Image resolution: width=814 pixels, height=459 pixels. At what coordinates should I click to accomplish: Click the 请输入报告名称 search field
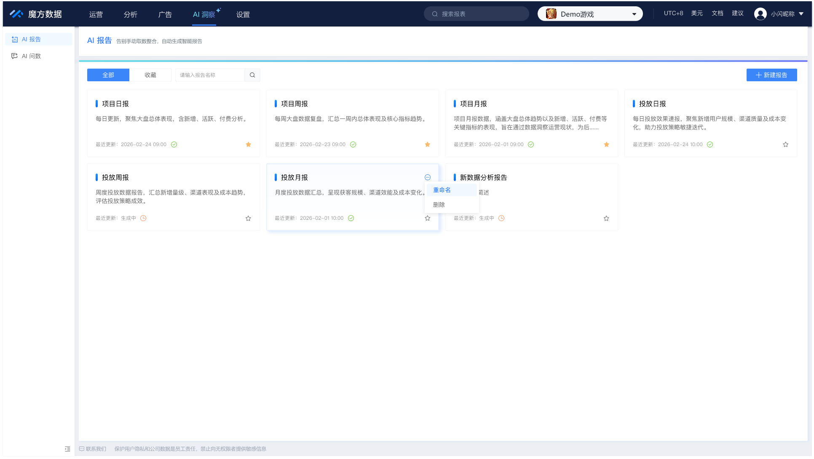tap(209, 75)
